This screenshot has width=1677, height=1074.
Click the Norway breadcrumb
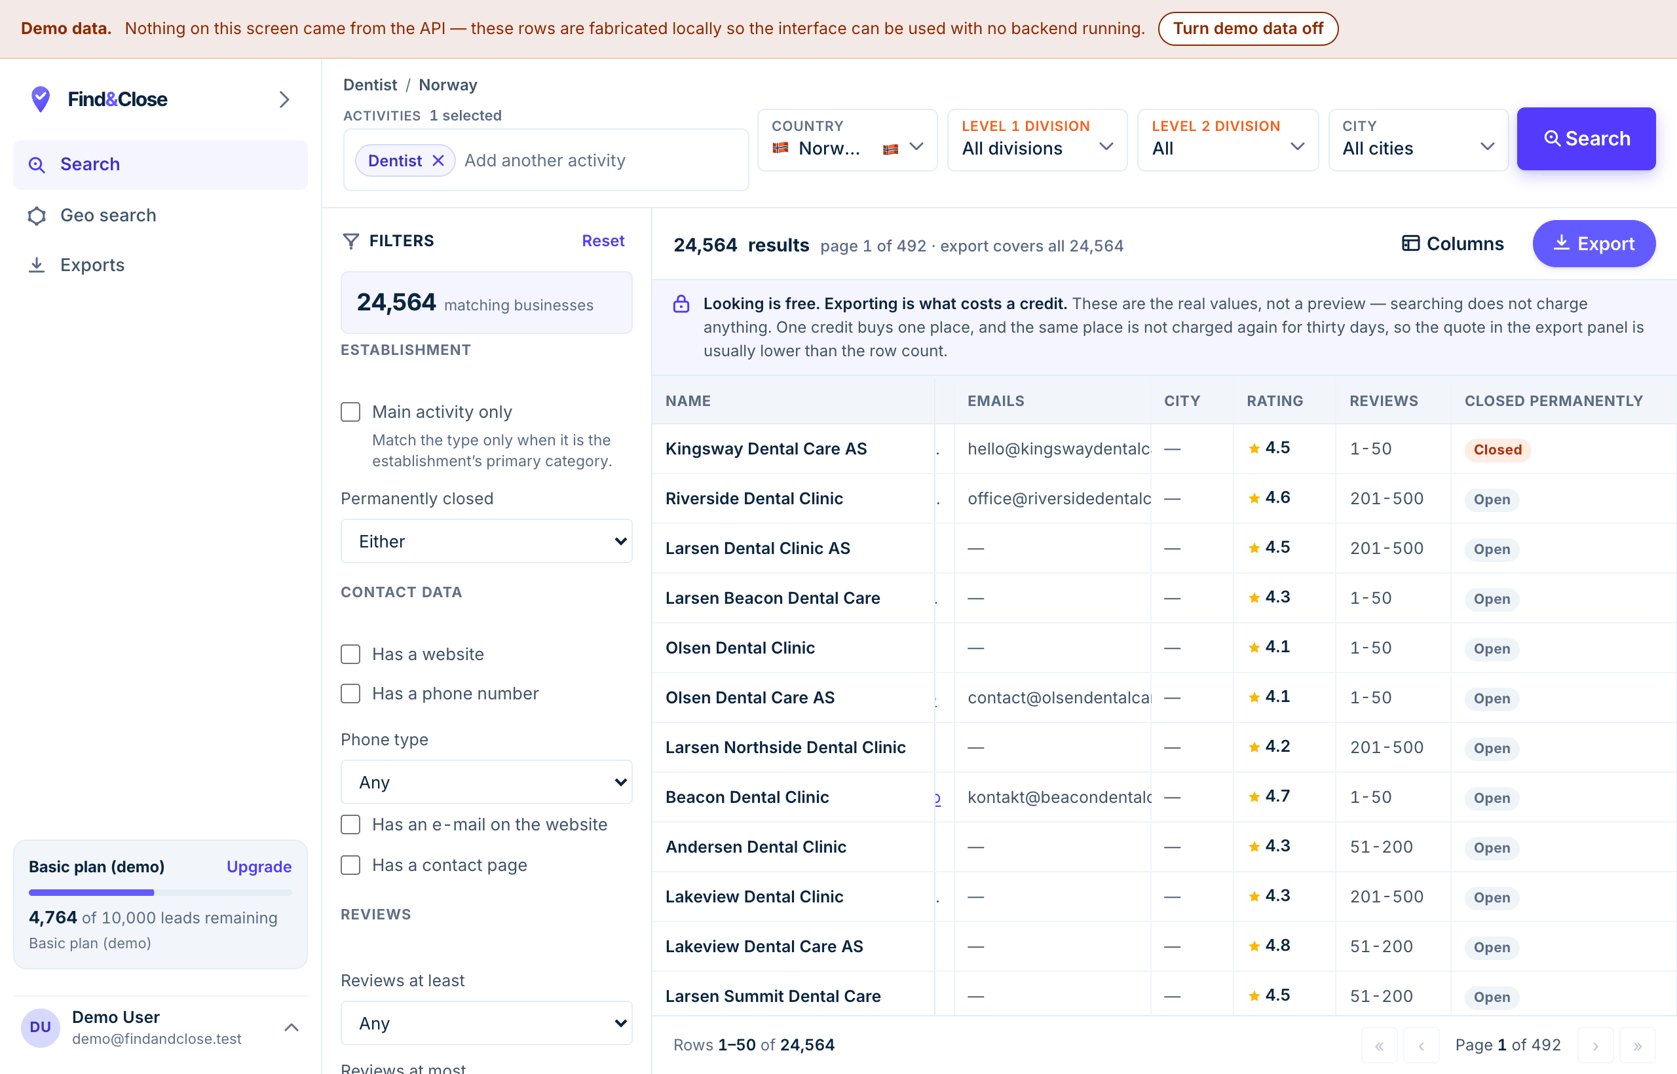pos(448,85)
